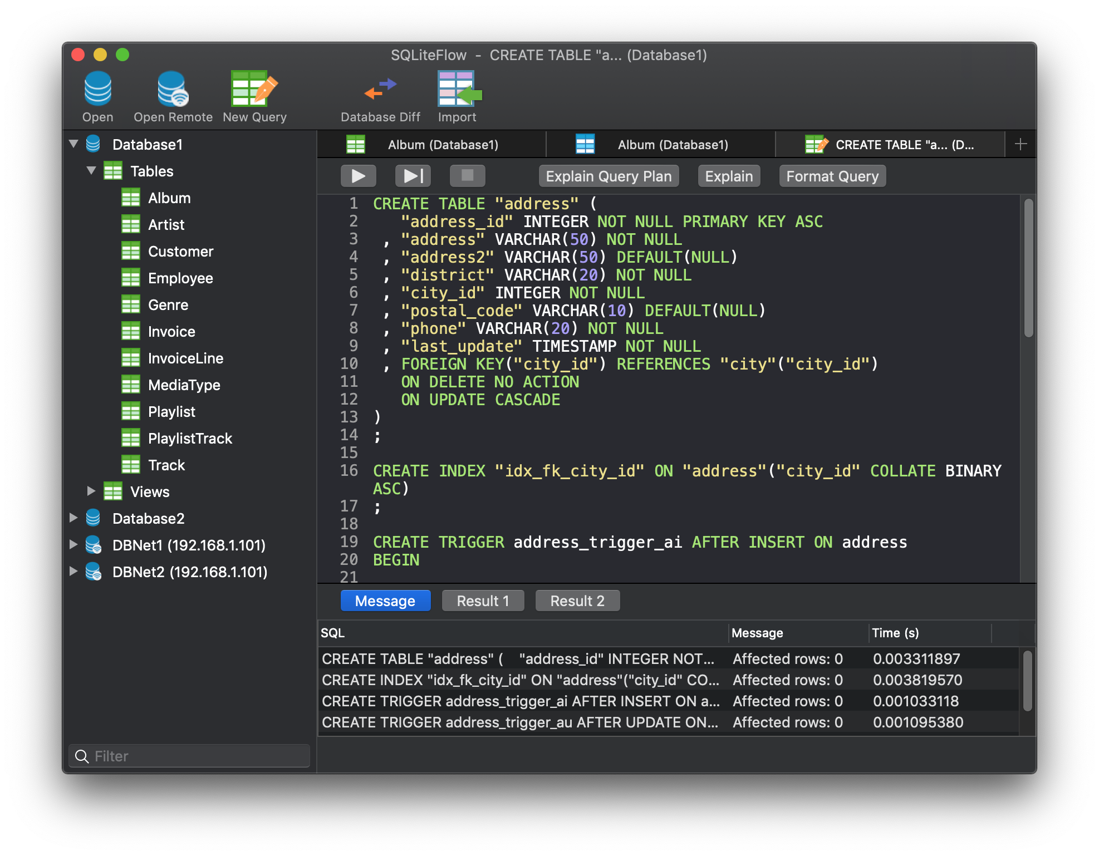The image size is (1099, 856).
Task: Click the PlaylistTrack table icon
Action: click(131, 439)
